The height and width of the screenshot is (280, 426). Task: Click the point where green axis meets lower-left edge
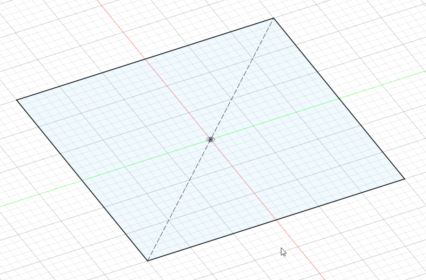(82, 181)
